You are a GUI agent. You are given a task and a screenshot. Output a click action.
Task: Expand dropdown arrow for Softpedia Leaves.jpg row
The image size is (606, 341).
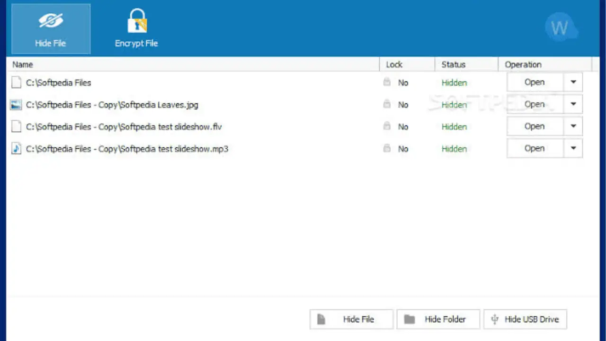click(x=573, y=104)
